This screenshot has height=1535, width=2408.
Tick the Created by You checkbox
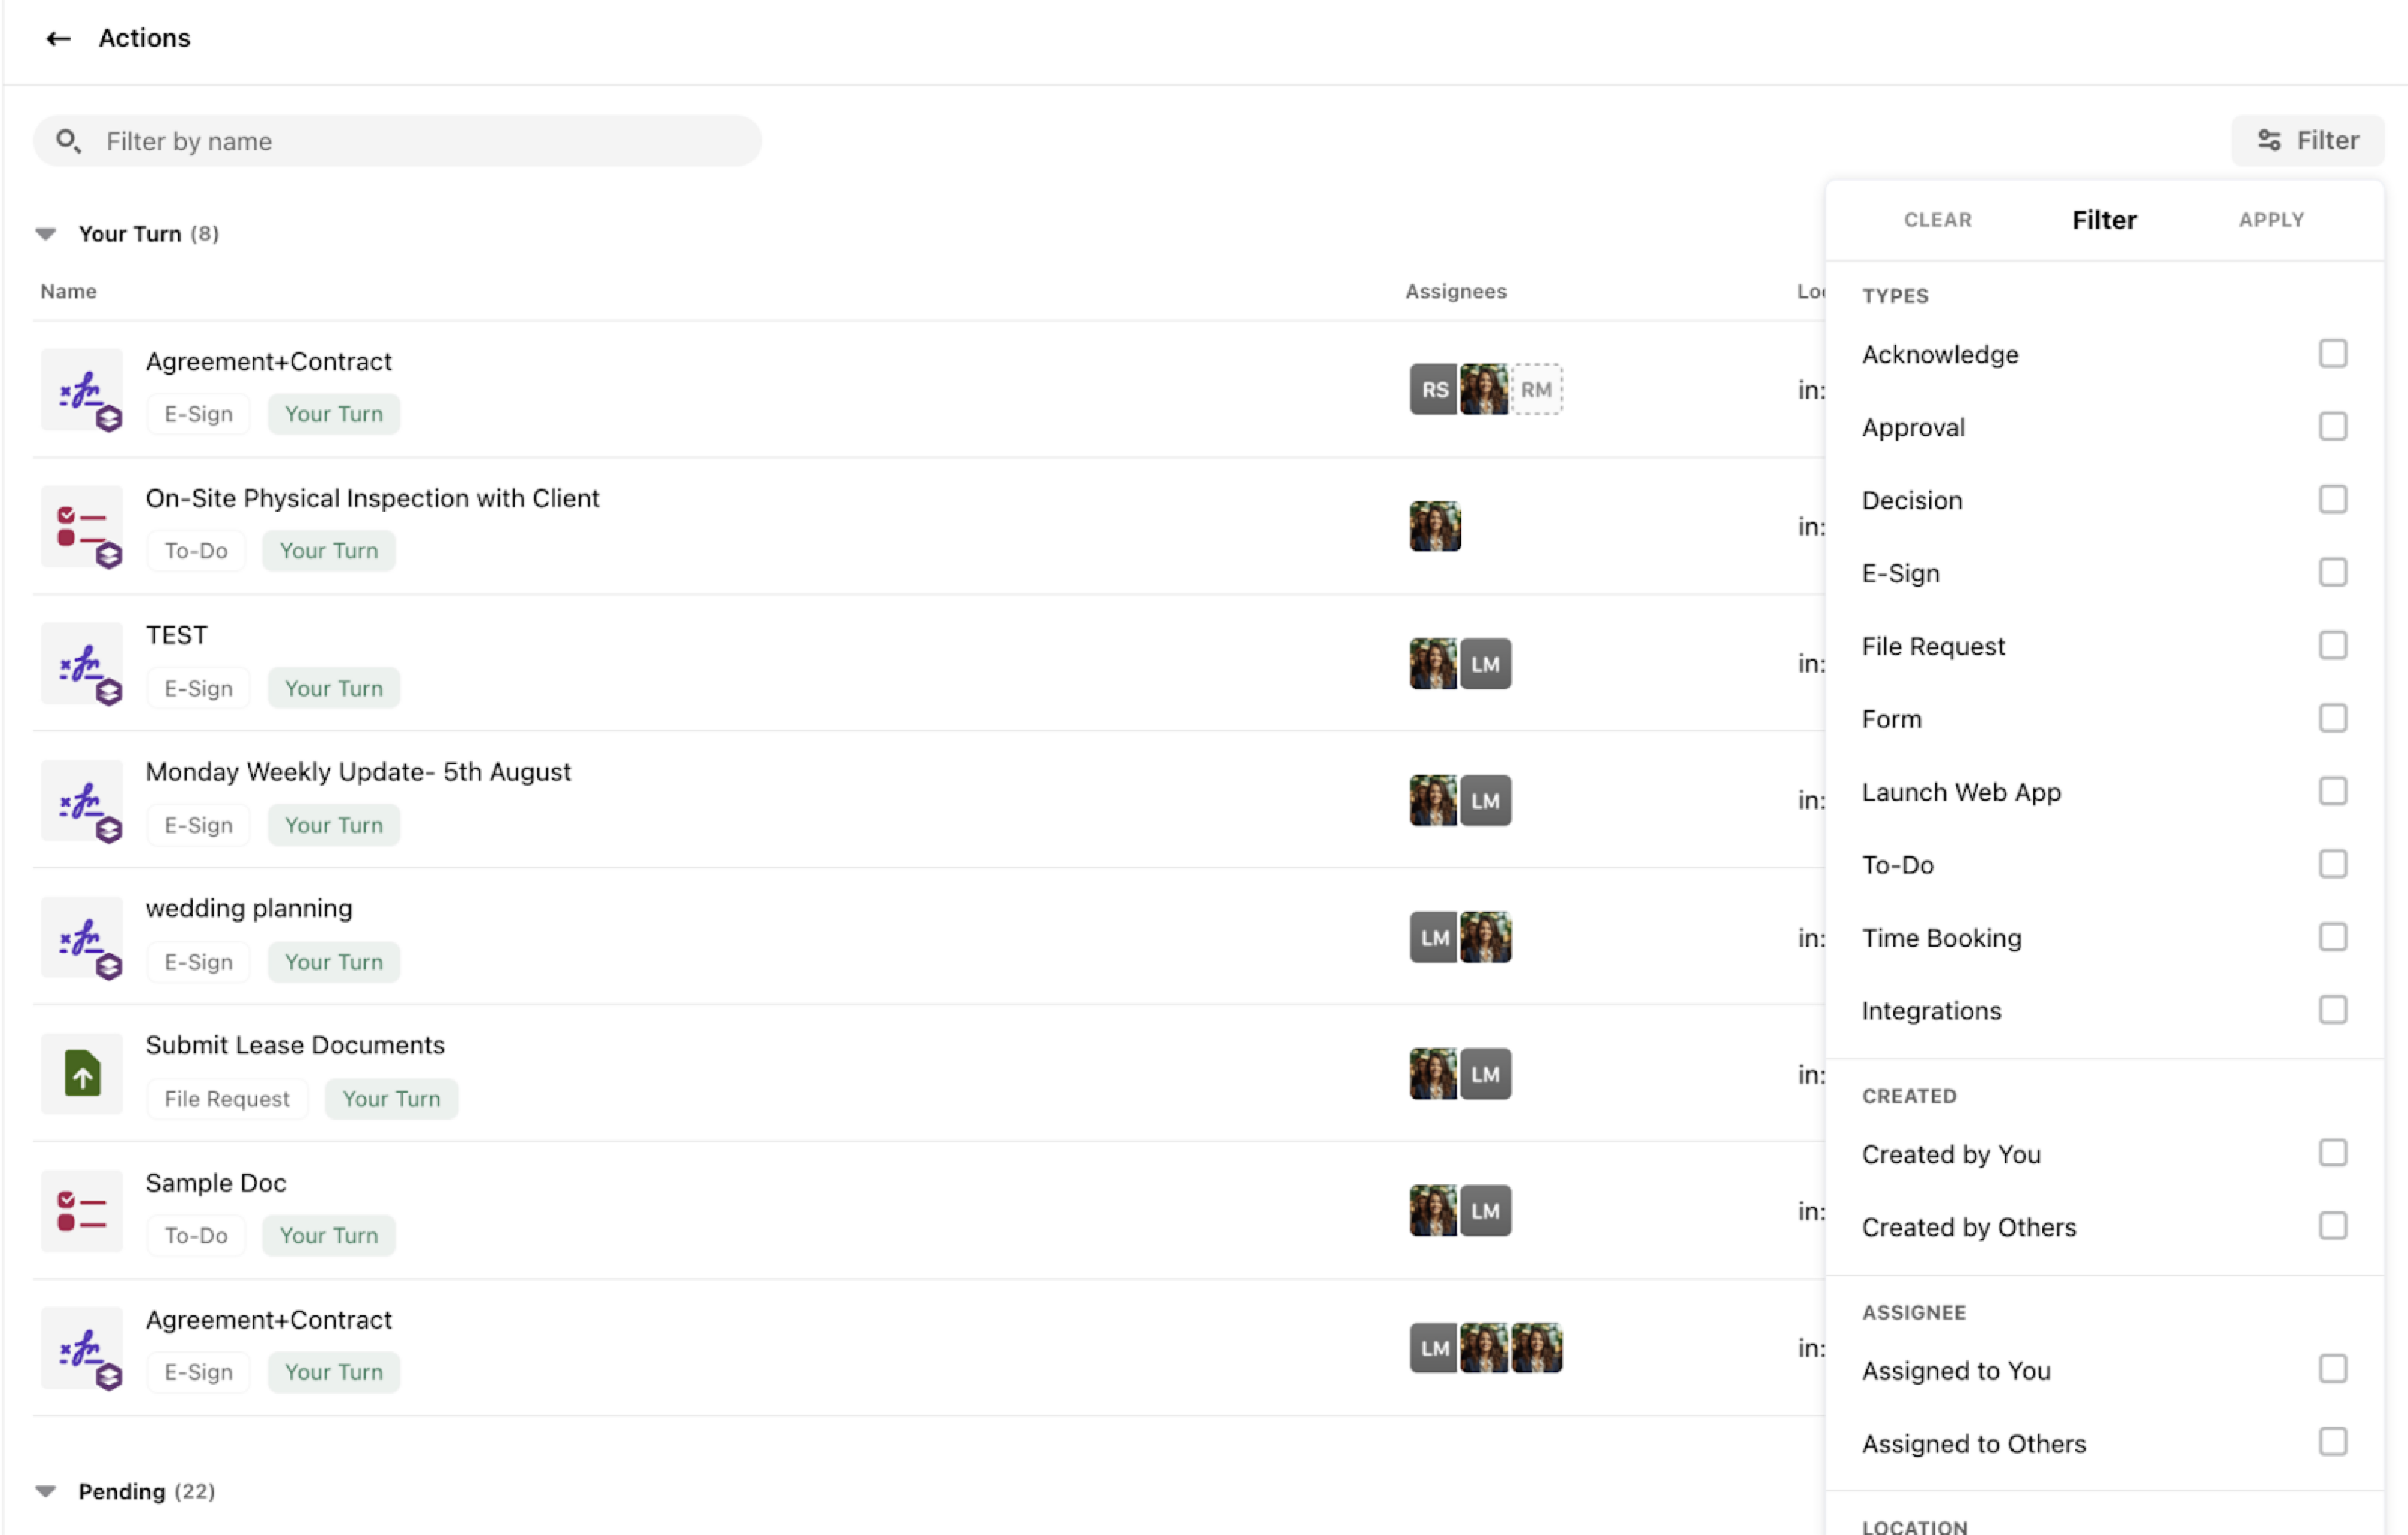[x=2332, y=1153]
